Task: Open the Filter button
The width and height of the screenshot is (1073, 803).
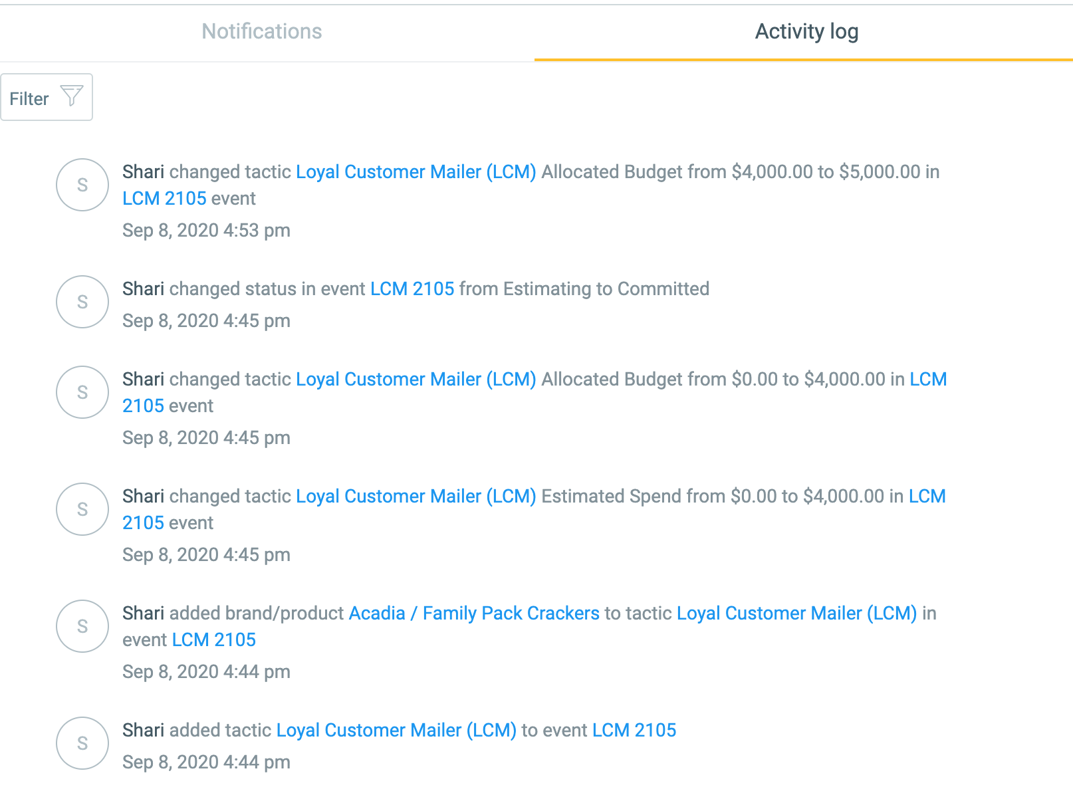Action: click(x=47, y=97)
